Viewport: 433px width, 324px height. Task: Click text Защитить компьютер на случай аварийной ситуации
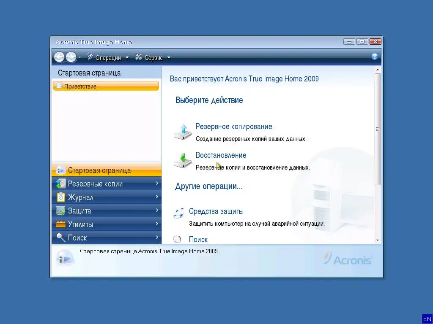click(x=257, y=224)
